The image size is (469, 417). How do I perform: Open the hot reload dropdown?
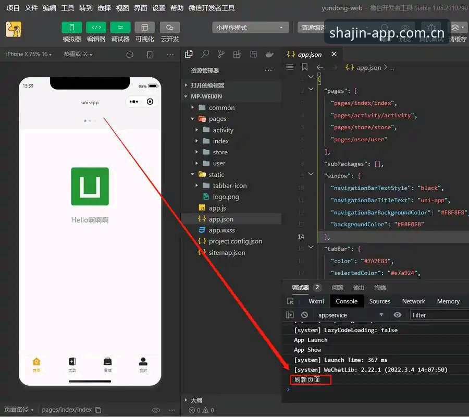pos(78,54)
